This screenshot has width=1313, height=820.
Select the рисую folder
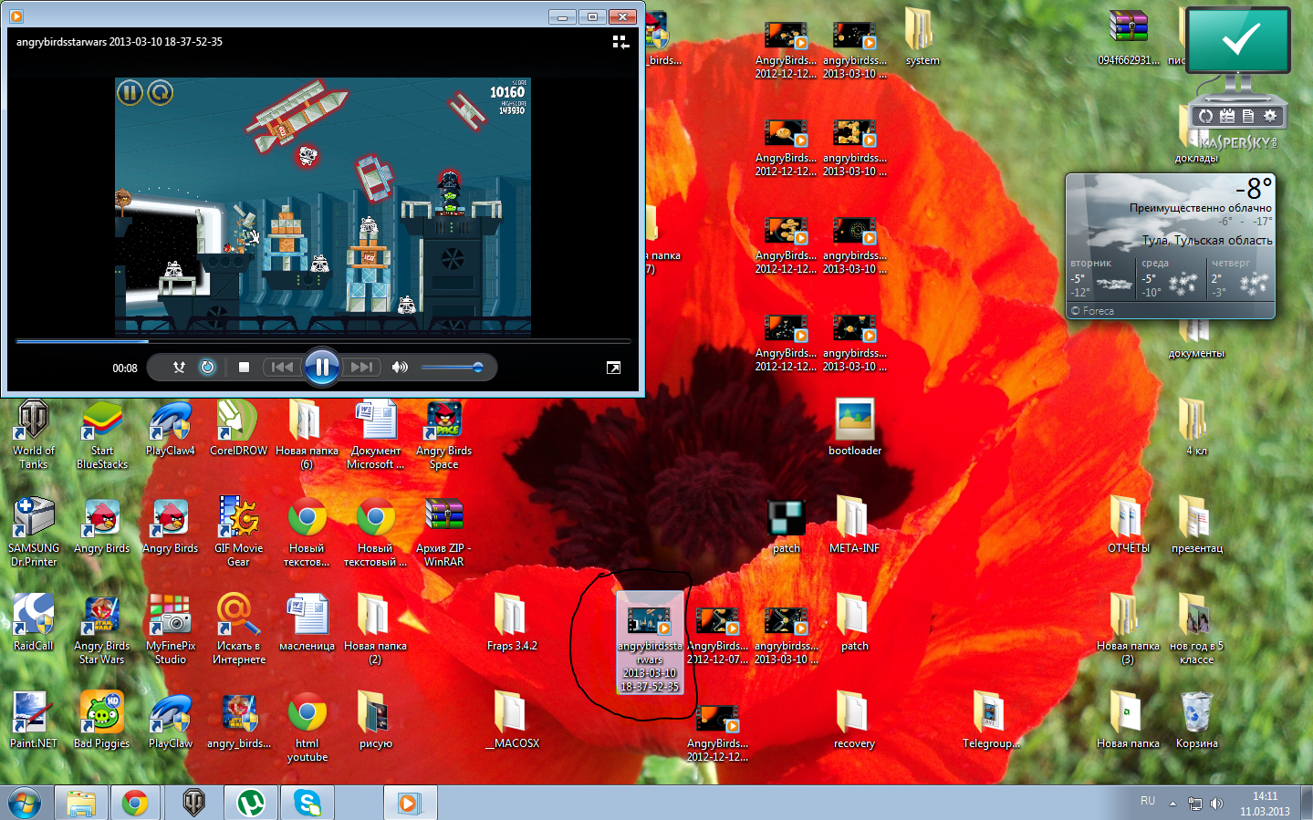click(375, 721)
